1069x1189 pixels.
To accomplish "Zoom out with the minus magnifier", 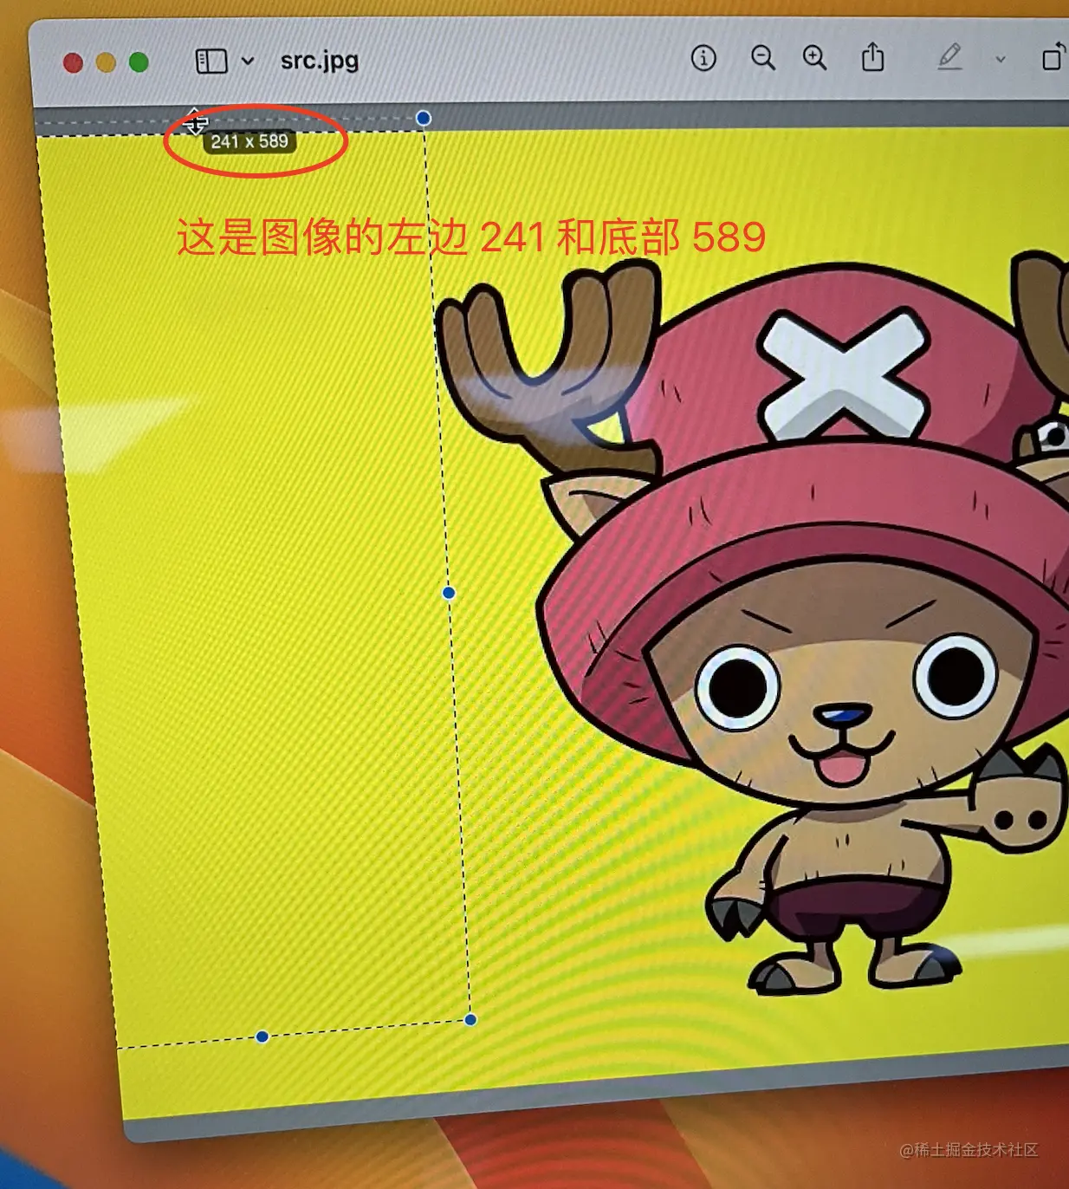I will click(762, 58).
